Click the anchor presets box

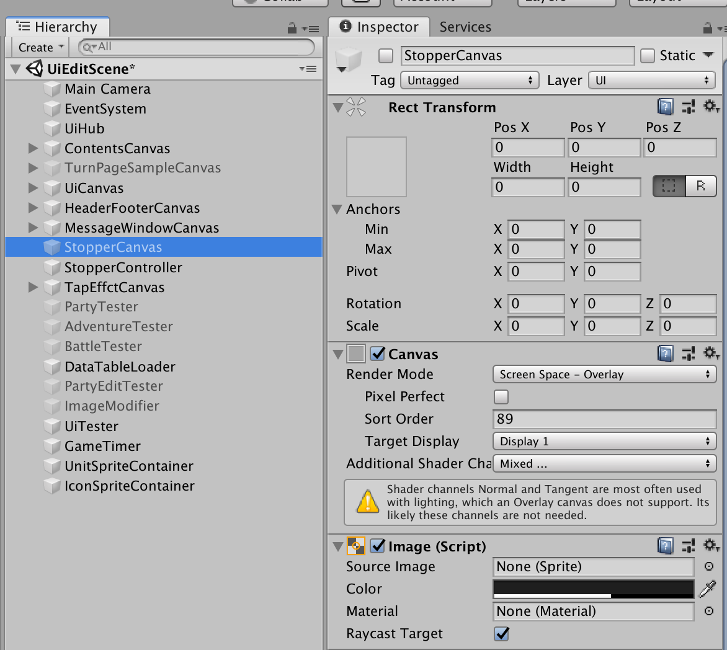tap(377, 167)
